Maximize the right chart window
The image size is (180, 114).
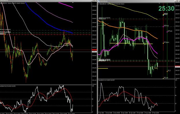pyautogui.click(x=177, y=1)
